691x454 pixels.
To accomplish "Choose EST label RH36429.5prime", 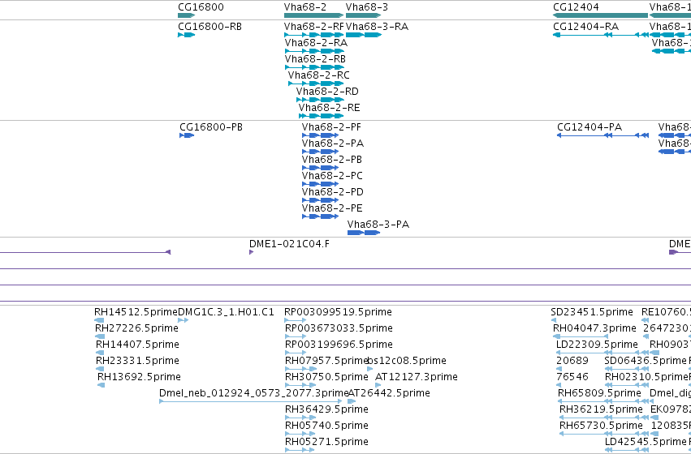I will click(x=326, y=409).
